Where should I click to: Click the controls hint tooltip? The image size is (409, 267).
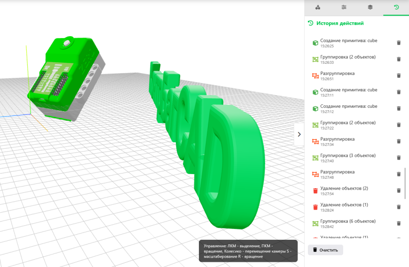coord(248,251)
